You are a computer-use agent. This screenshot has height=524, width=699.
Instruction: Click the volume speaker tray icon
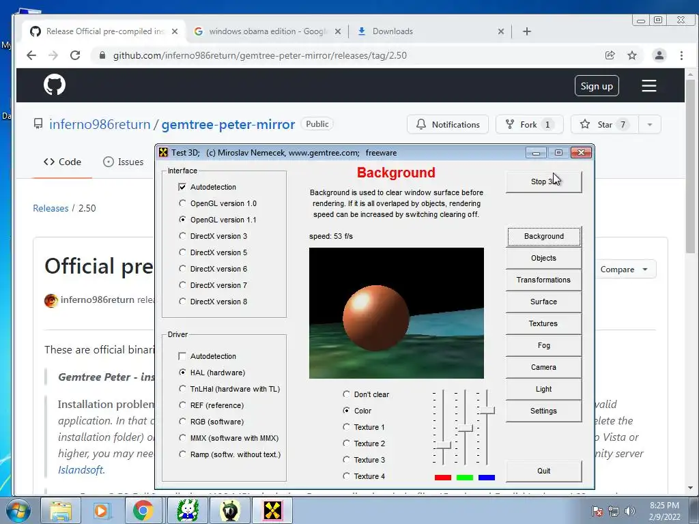pyautogui.click(x=630, y=511)
